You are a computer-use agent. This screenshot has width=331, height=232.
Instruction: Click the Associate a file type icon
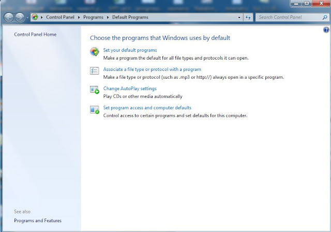94,70
